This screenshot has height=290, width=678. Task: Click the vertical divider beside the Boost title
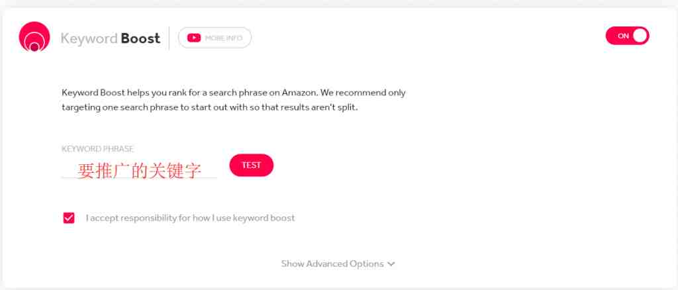click(x=169, y=38)
